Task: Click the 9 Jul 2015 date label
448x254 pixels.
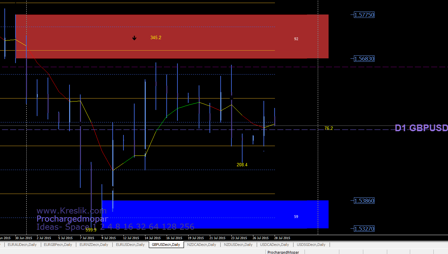Action: click(109, 238)
